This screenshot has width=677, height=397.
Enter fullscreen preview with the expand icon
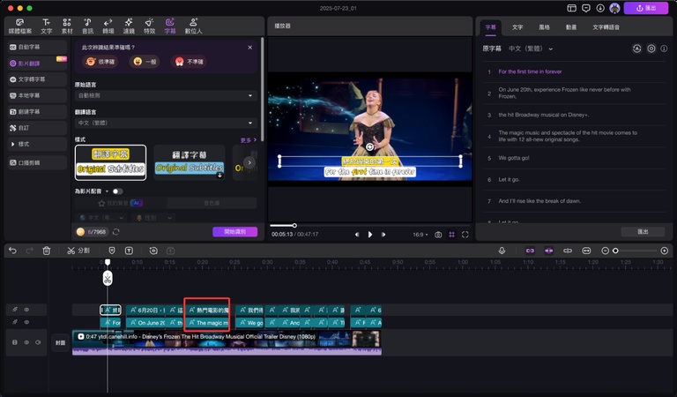tap(465, 235)
